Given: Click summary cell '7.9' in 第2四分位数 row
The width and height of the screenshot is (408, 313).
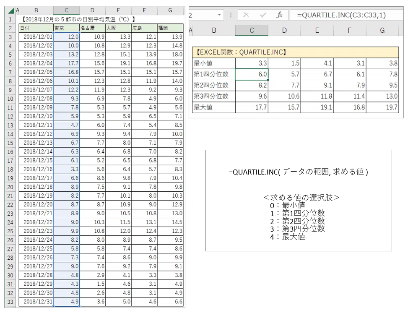Looking at the screenshot, I should 350,85.
